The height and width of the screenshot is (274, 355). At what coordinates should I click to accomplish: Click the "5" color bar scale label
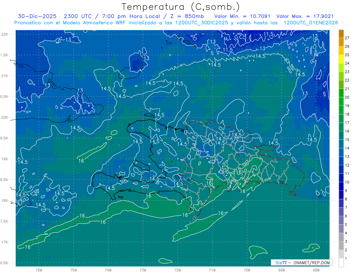346,225
